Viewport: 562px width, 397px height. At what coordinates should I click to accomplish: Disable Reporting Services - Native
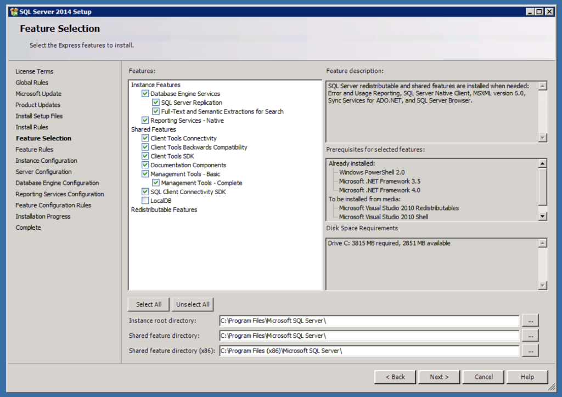(145, 120)
